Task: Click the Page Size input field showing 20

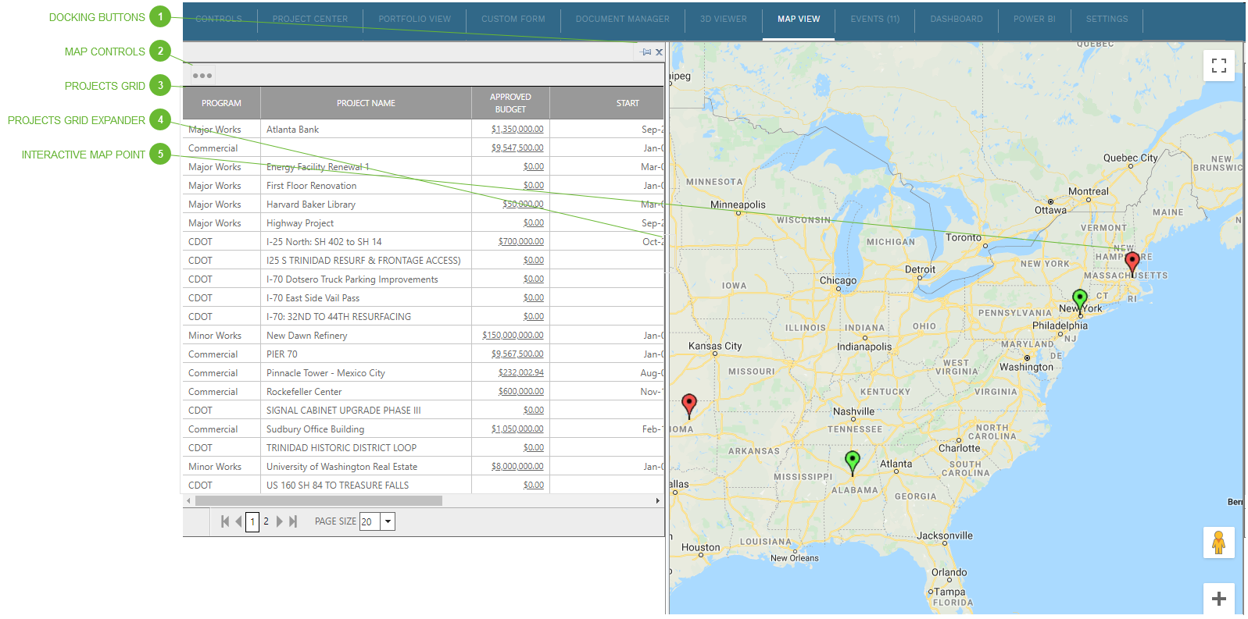Action: coord(370,521)
